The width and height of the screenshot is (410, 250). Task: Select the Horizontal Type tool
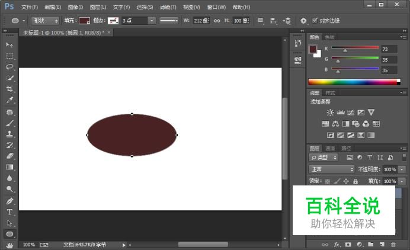click(9, 212)
